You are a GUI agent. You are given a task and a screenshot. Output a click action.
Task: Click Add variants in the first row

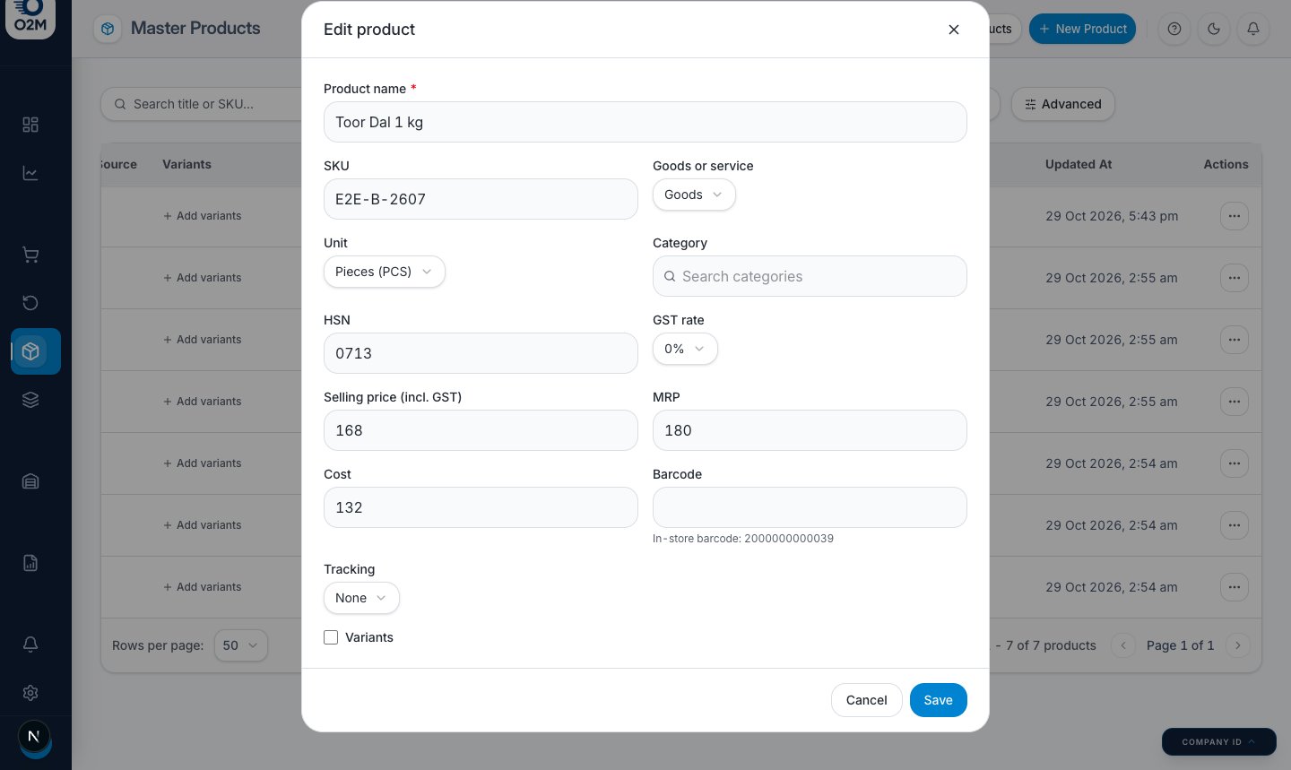[203, 216]
